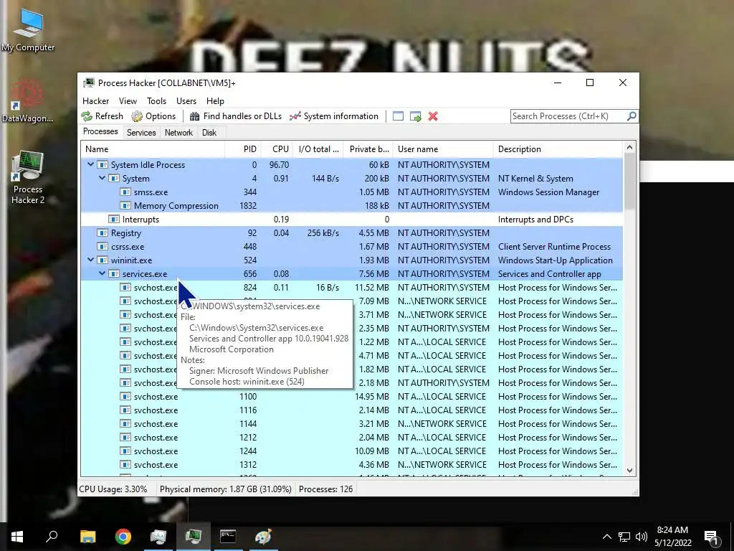The height and width of the screenshot is (551, 734).
Task: Switch to the Network tab
Action: point(178,133)
